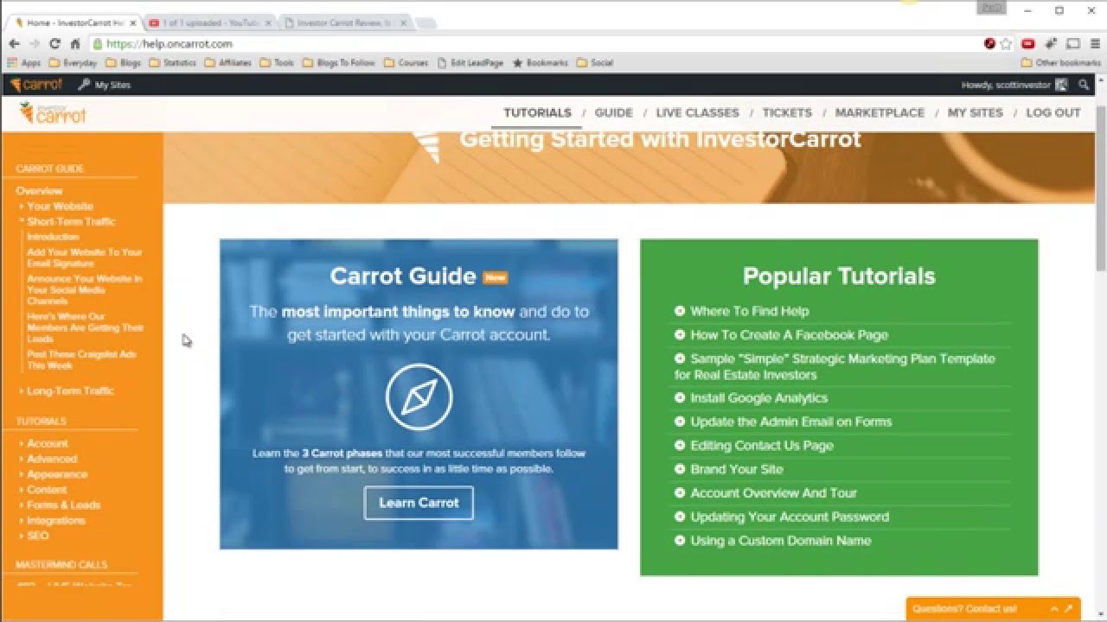Open the TICKETS nav item

(787, 112)
